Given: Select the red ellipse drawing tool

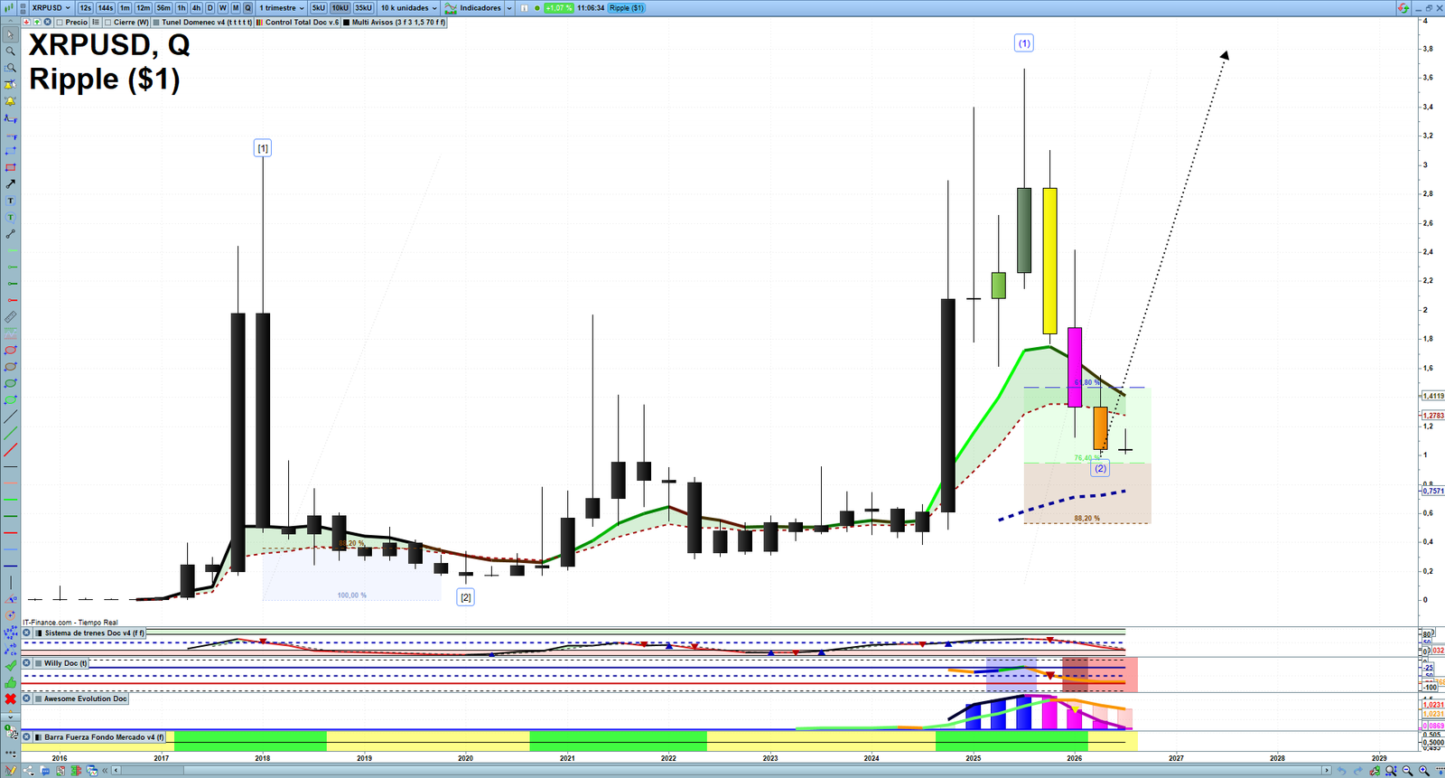Looking at the screenshot, I should [10, 350].
